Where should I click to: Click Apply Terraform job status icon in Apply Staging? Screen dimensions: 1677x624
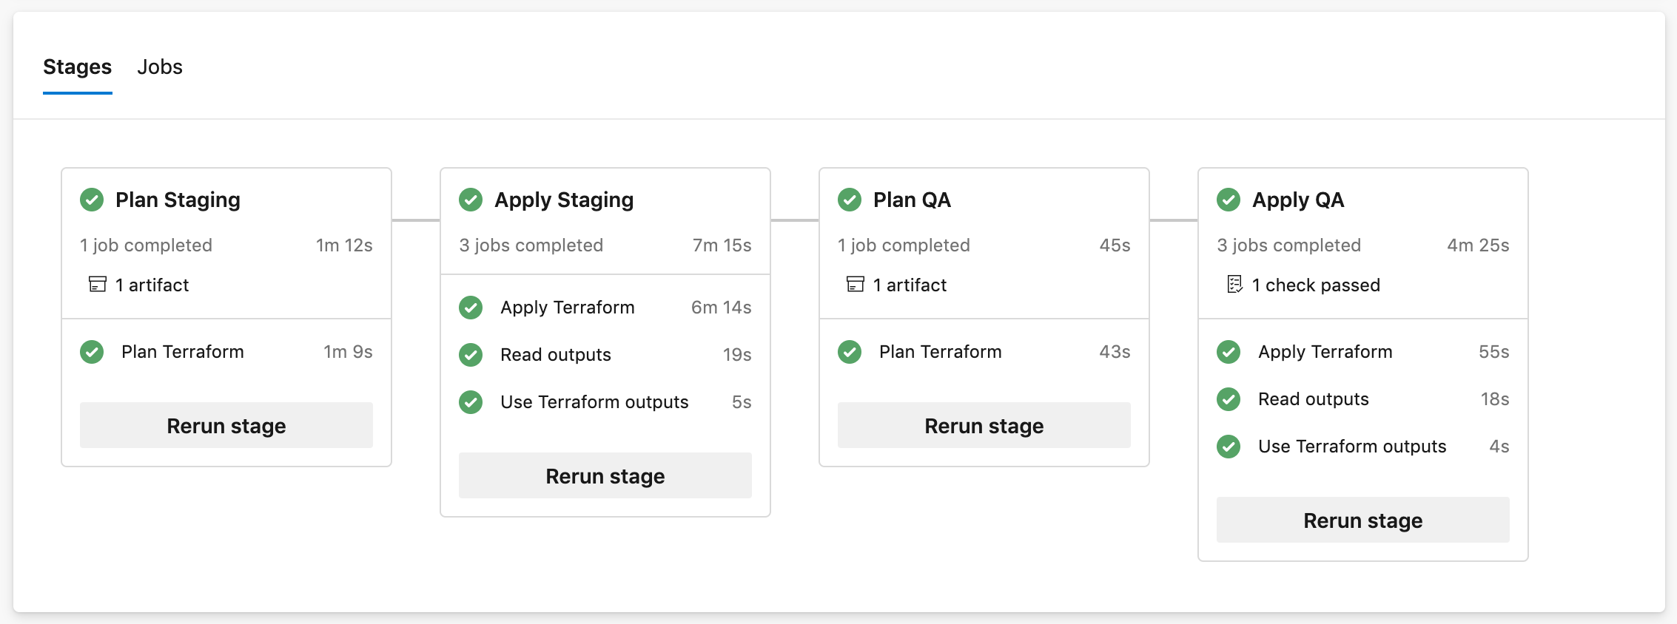click(x=471, y=308)
